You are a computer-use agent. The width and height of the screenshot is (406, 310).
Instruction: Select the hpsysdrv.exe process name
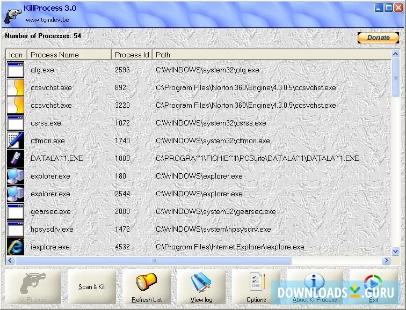[x=52, y=230]
